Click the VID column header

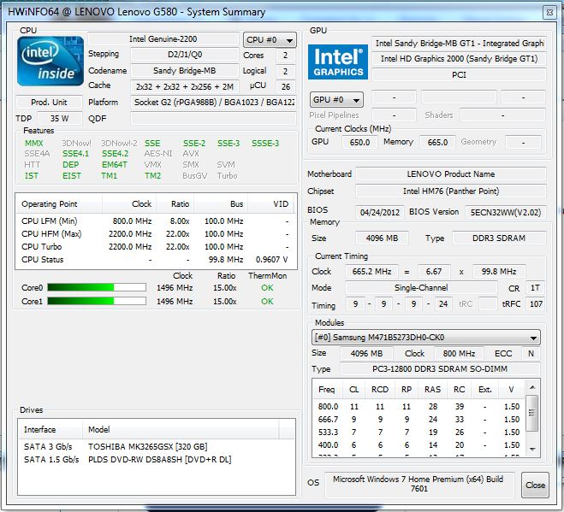point(272,204)
